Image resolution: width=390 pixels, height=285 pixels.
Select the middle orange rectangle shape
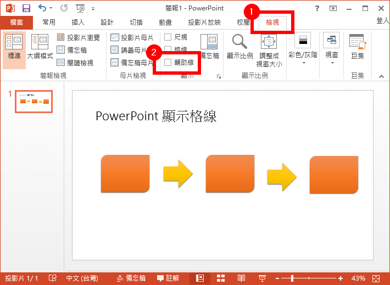(x=230, y=174)
